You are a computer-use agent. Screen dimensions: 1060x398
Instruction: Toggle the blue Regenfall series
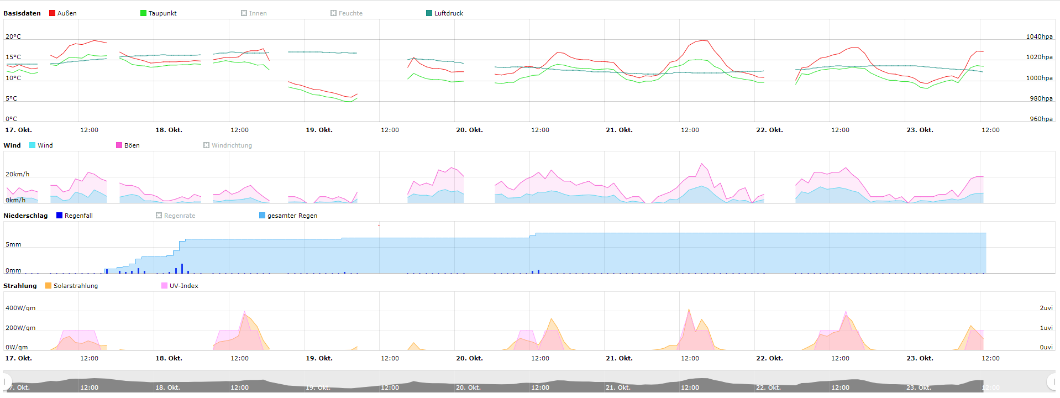[x=75, y=216]
